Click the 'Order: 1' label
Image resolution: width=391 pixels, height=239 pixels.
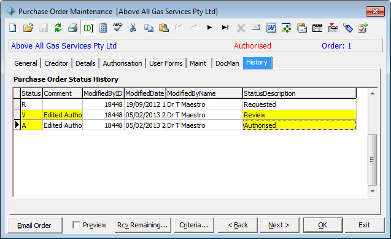336,46
